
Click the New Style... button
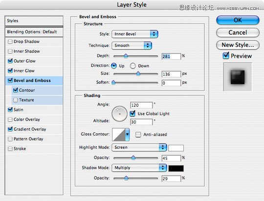(238, 45)
